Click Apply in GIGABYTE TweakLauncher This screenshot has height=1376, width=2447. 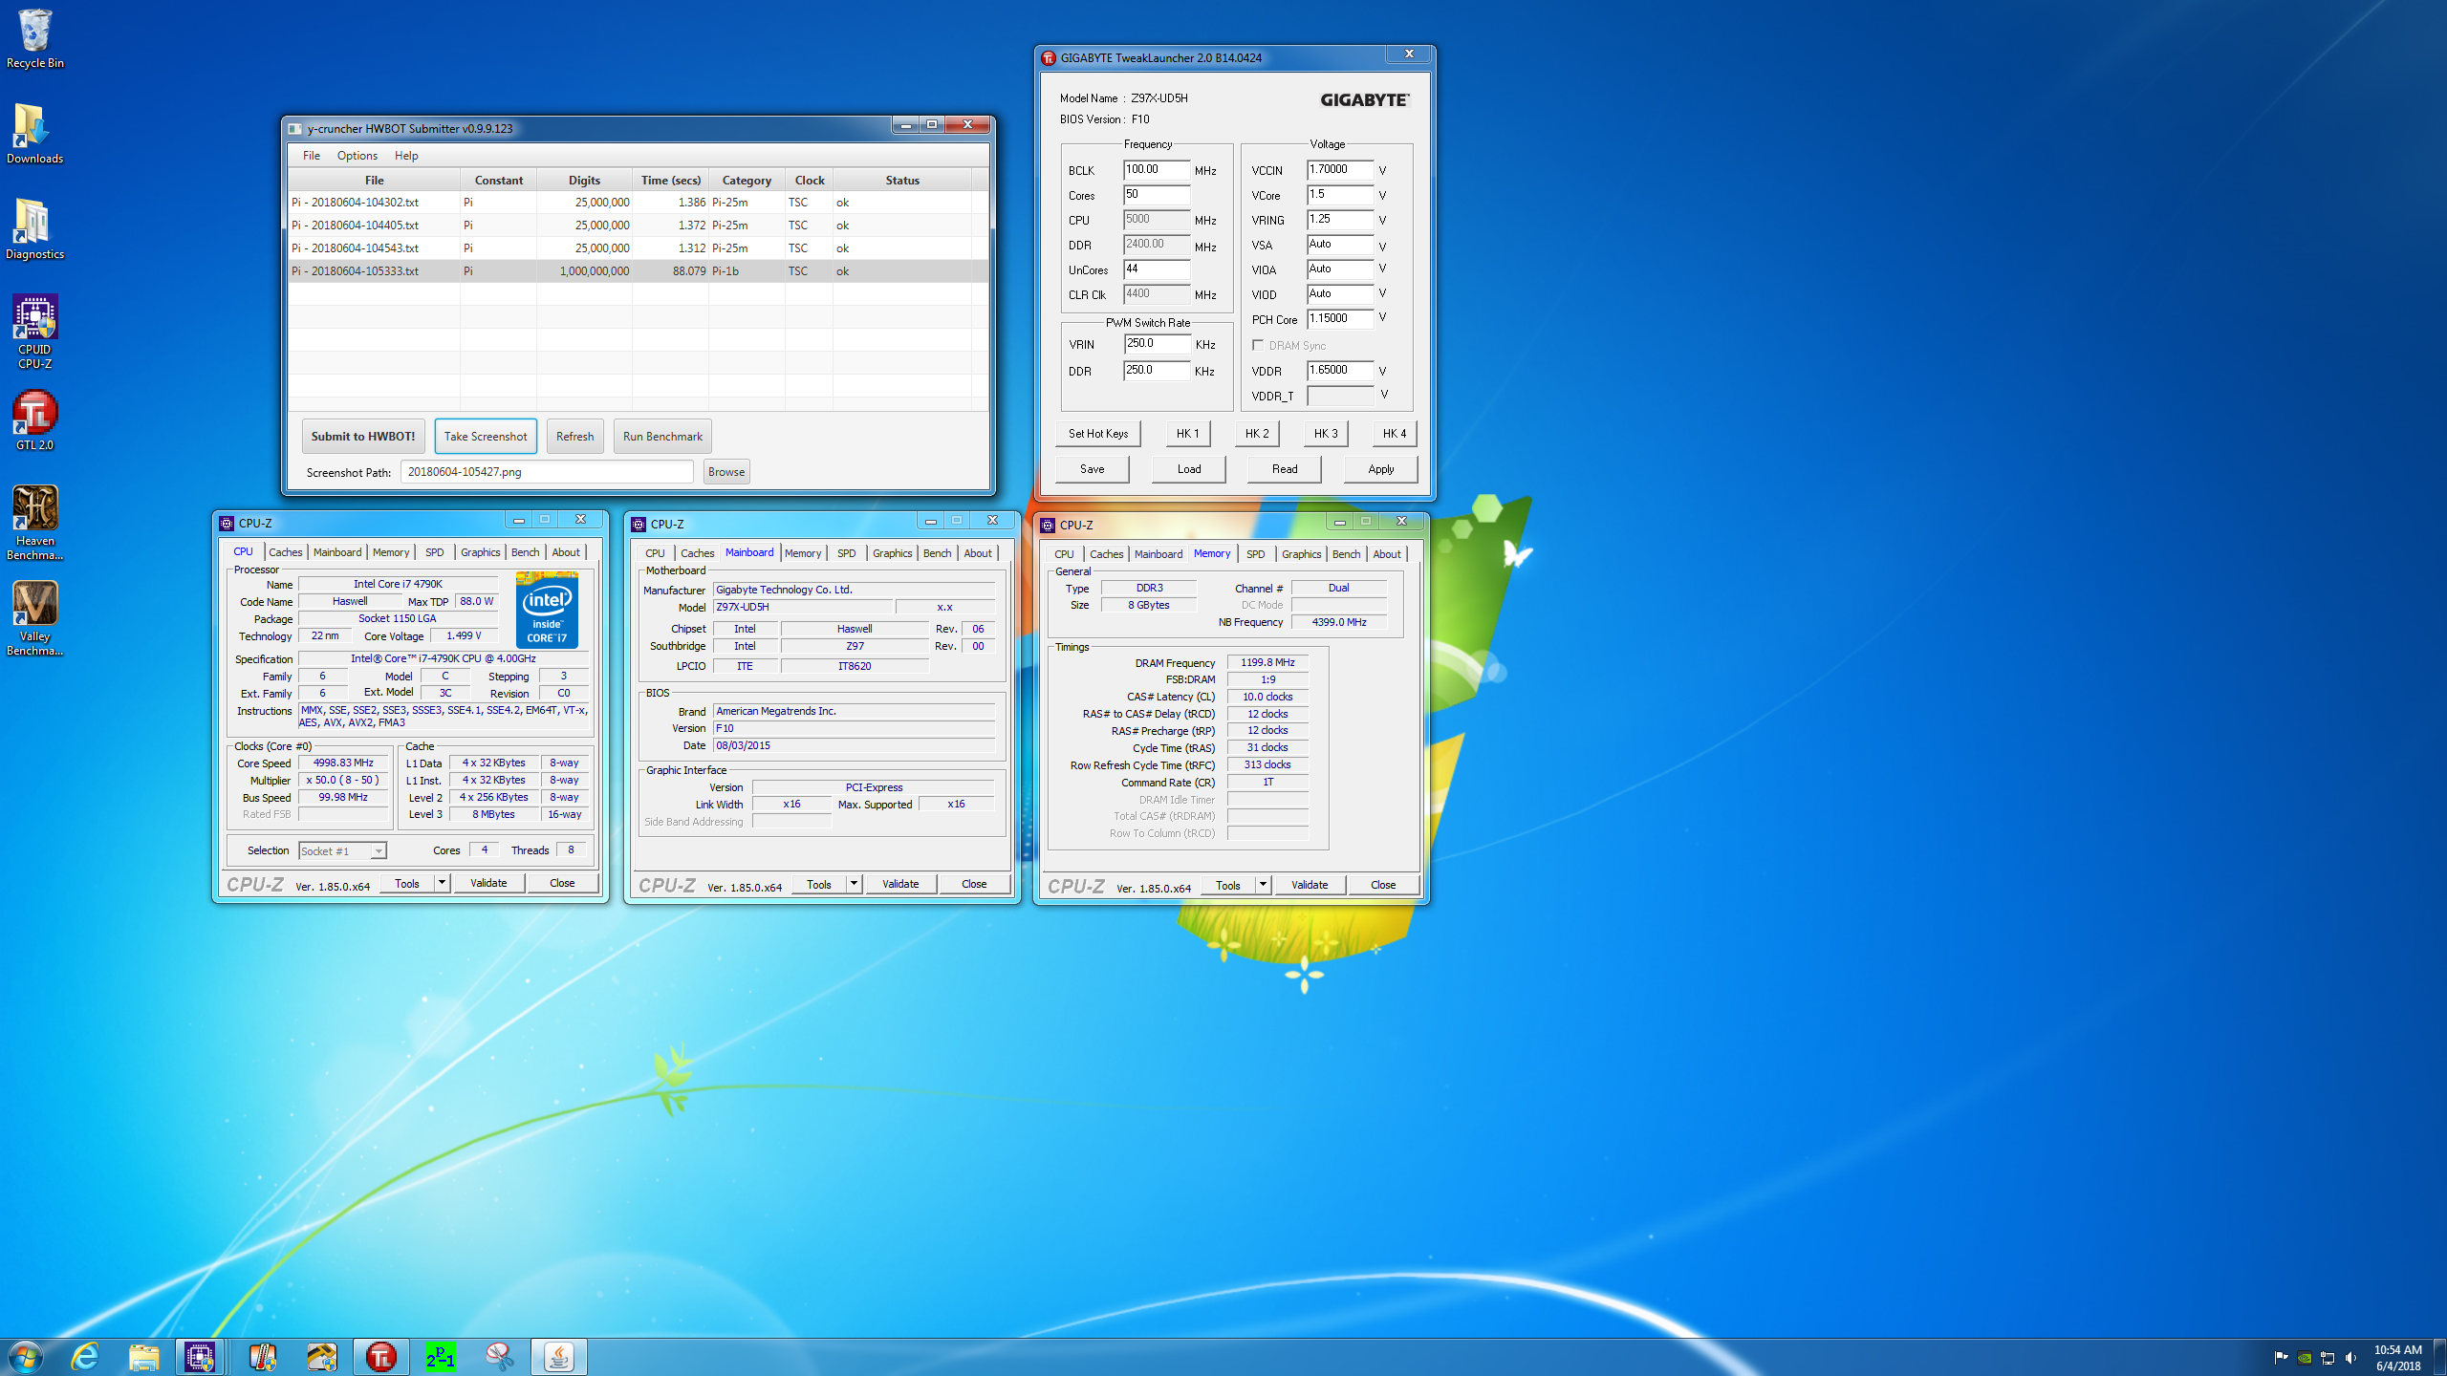point(1380,469)
